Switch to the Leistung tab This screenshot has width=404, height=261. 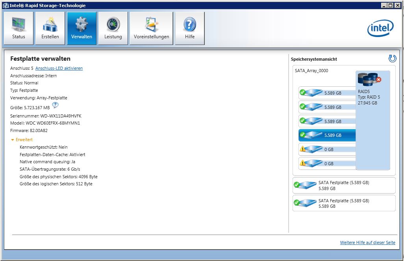[x=113, y=28]
